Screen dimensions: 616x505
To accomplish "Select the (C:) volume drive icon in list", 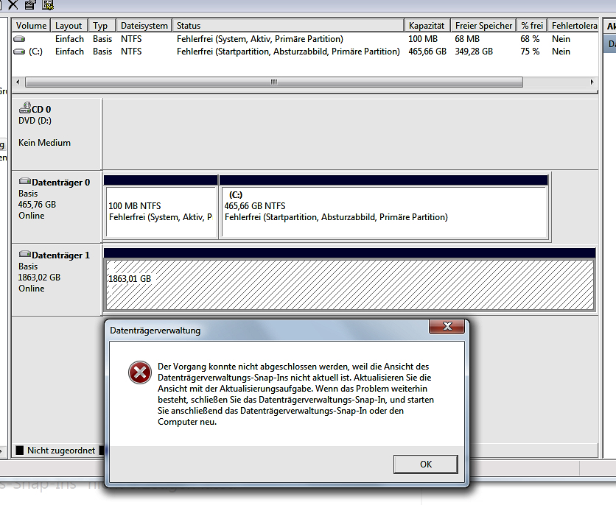I will click(x=19, y=52).
